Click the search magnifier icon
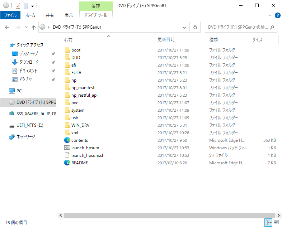The height and width of the screenshot is (227, 282). point(272,27)
